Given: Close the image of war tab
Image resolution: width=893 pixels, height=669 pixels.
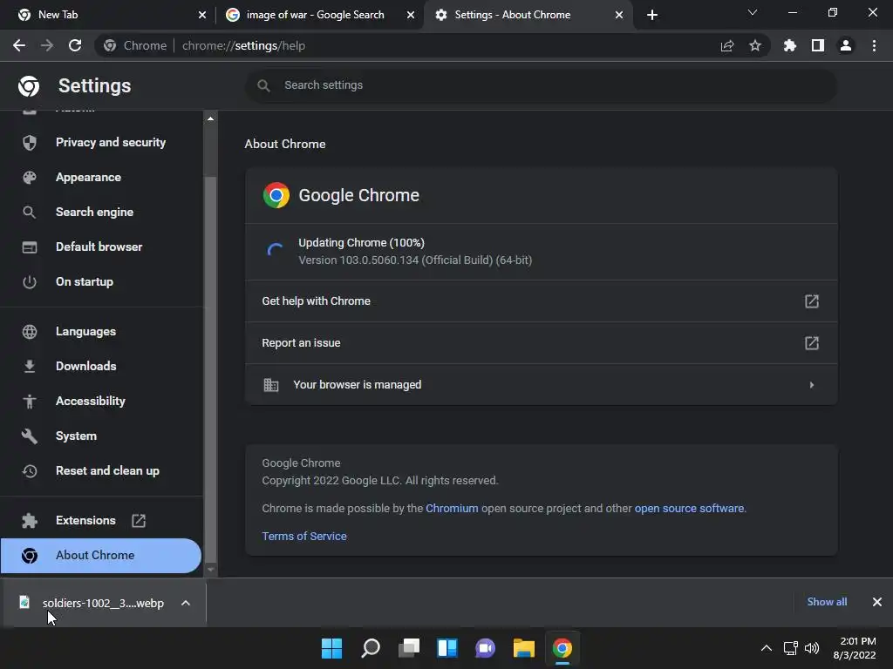Looking at the screenshot, I should coord(411,15).
